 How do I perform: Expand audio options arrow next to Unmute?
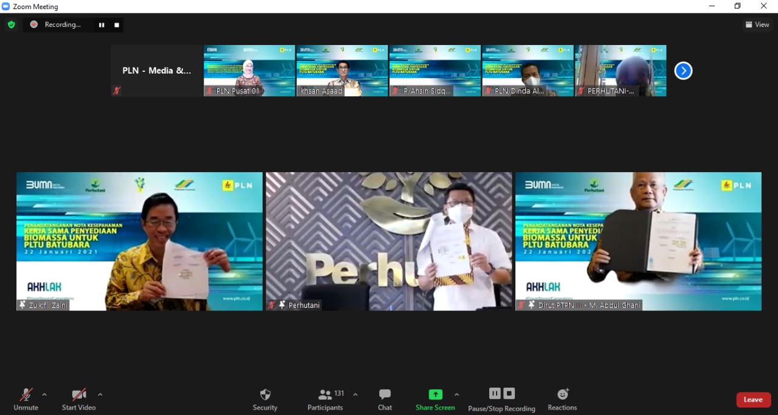click(44, 394)
